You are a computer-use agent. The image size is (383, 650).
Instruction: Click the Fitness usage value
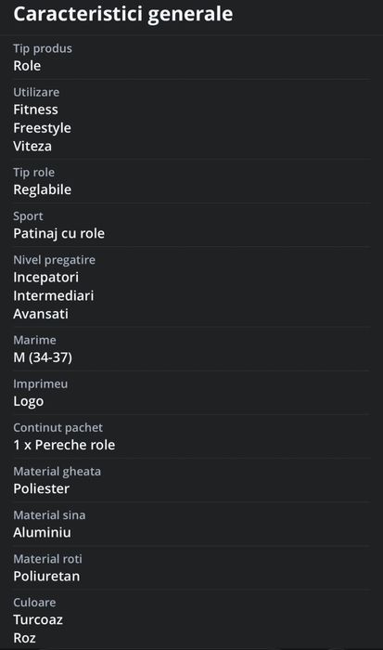pyautogui.click(x=35, y=110)
